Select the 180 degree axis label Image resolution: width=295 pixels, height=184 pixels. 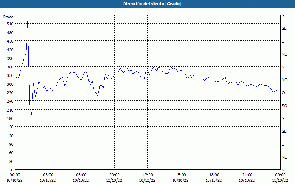coord(10,118)
